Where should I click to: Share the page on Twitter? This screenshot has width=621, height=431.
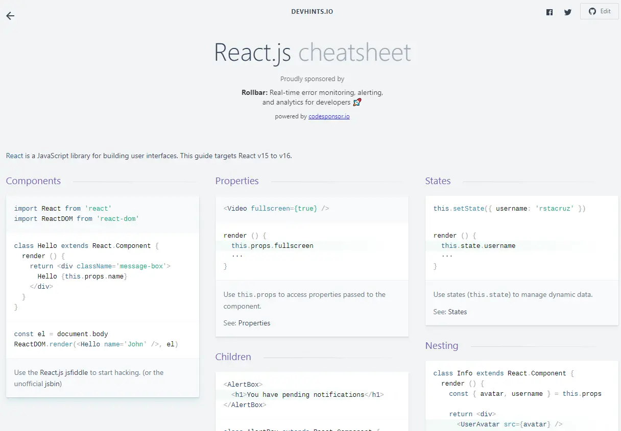click(x=568, y=12)
